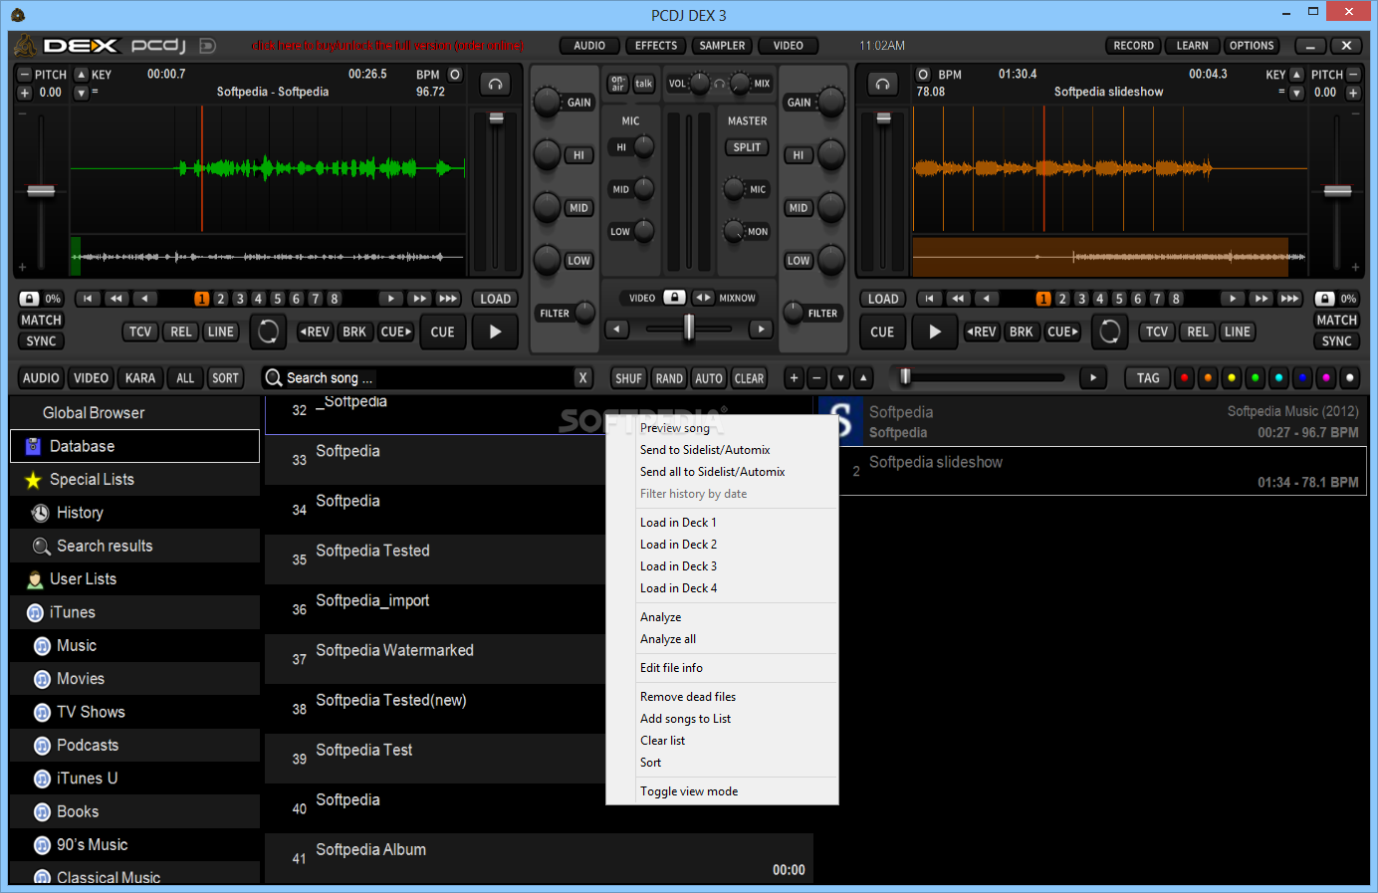Image resolution: width=1378 pixels, height=893 pixels.
Task: Toggle right deck pitch lock
Action: pos(1325,299)
